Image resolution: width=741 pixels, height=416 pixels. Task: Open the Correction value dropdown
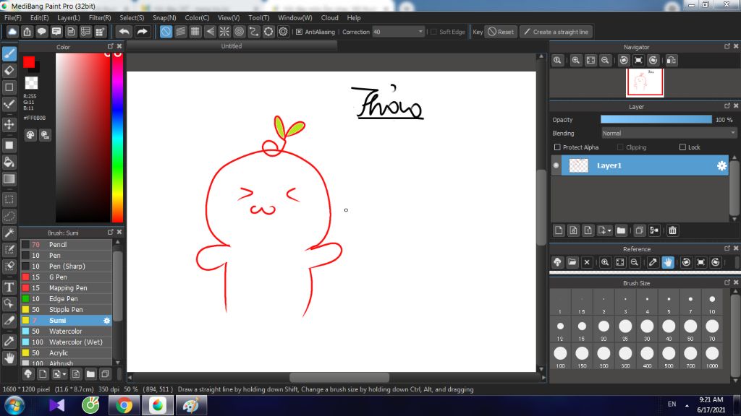point(420,32)
